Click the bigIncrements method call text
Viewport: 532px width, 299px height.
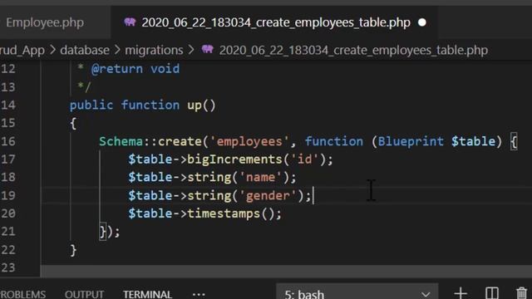pos(234,159)
